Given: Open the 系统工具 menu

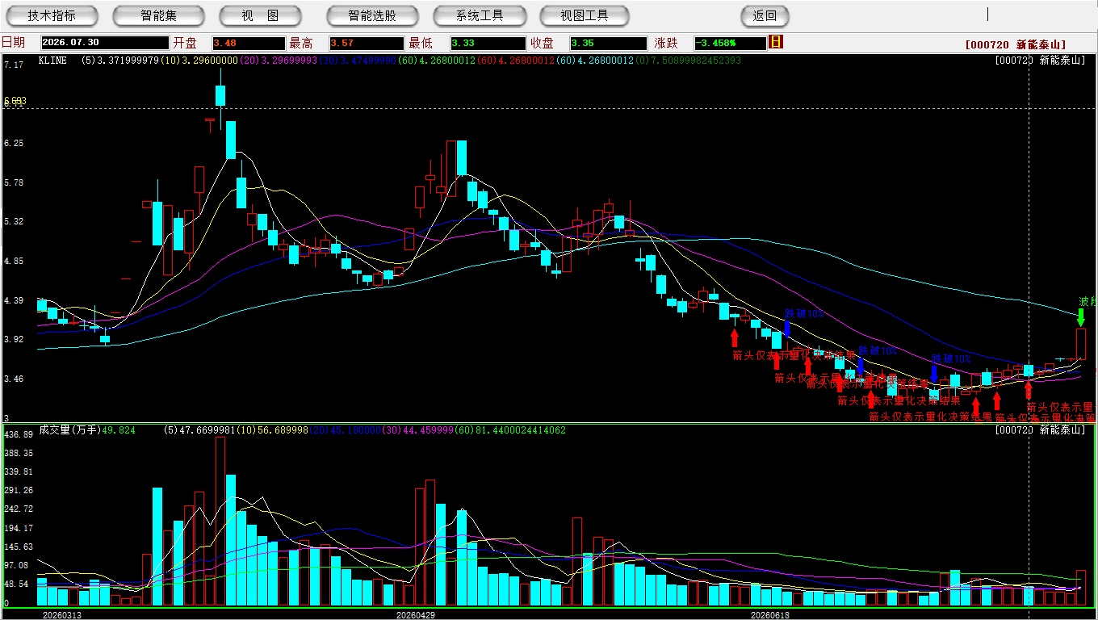Looking at the screenshot, I should [x=480, y=15].
